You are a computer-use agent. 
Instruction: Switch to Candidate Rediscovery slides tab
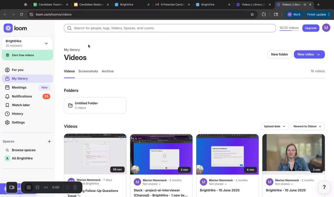coord(91,4)
